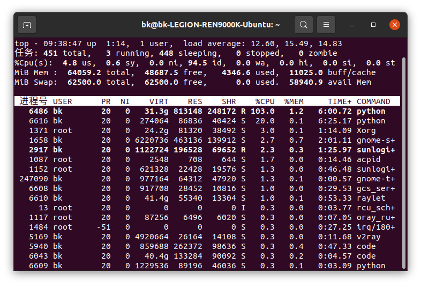Open the terminal hamburger menu
This screenshot has height=286, width=421.
[326, 25]
